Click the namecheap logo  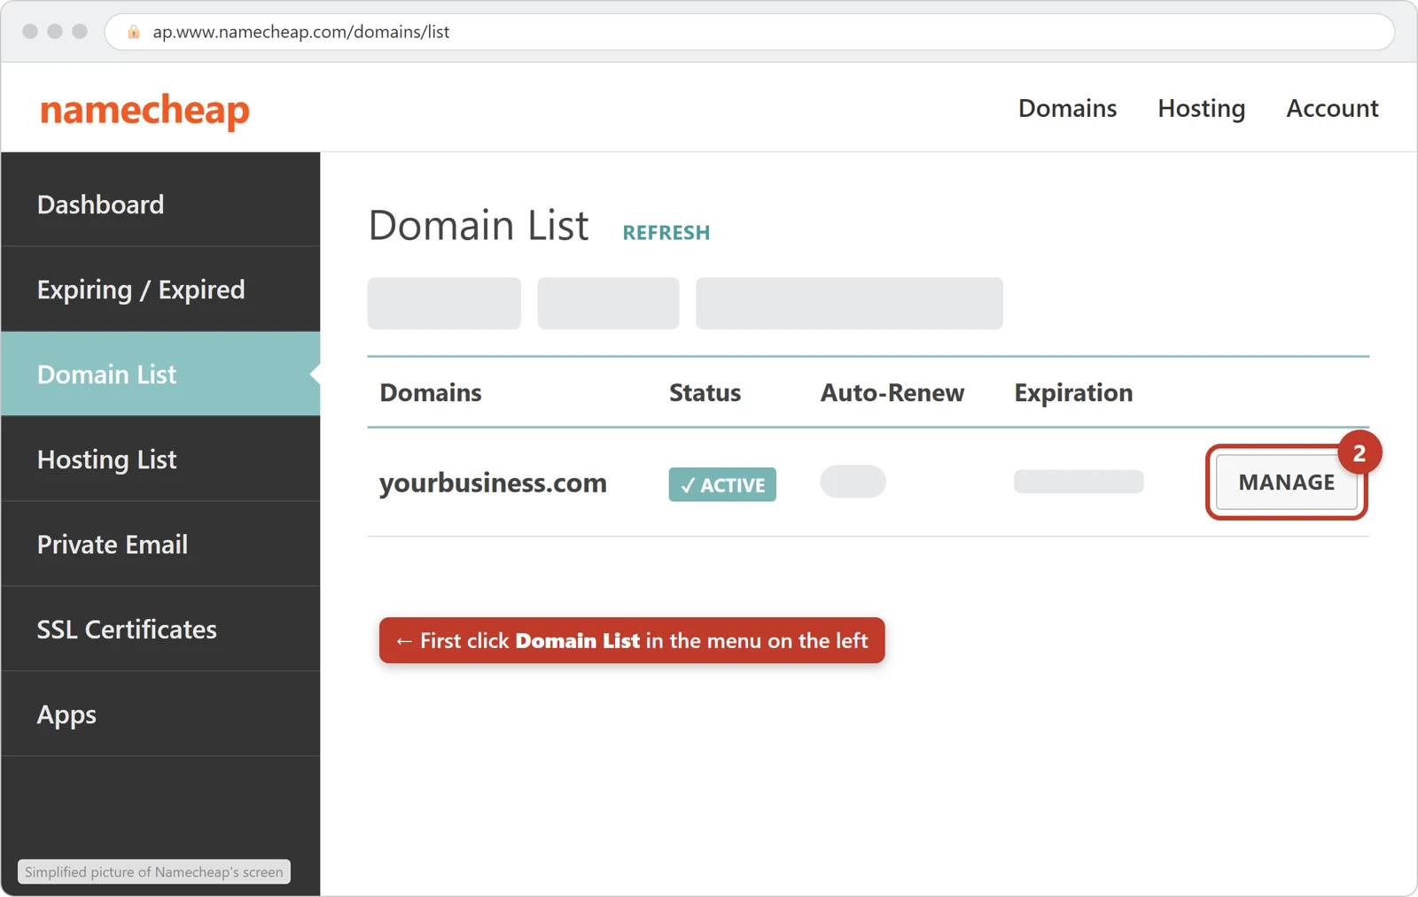(x=144, y=111)
